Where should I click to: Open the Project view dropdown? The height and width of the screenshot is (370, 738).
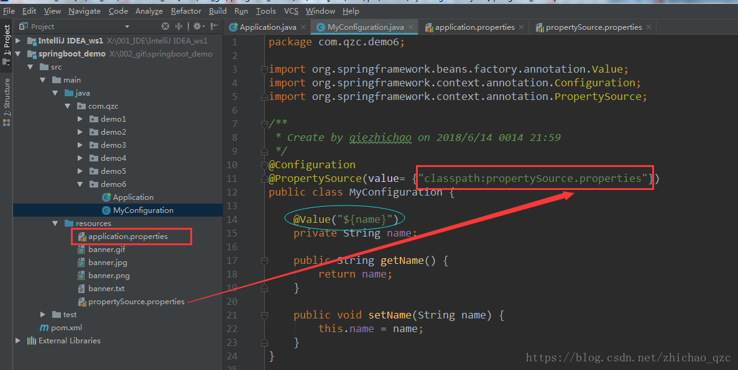[127, 27]
